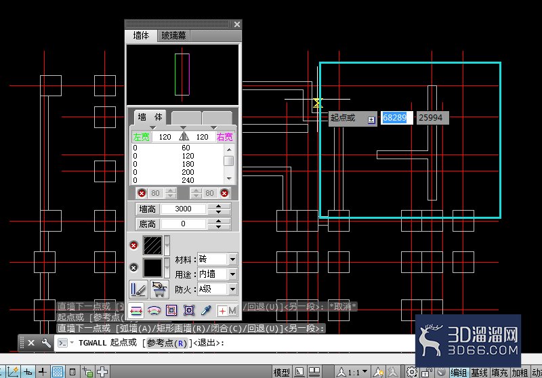
Task: Switch to the 墙体 top tab
Action: (141, 36)
